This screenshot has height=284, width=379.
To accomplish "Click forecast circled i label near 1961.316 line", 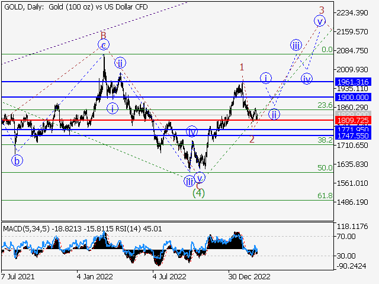I will click(x=266, y=78).
